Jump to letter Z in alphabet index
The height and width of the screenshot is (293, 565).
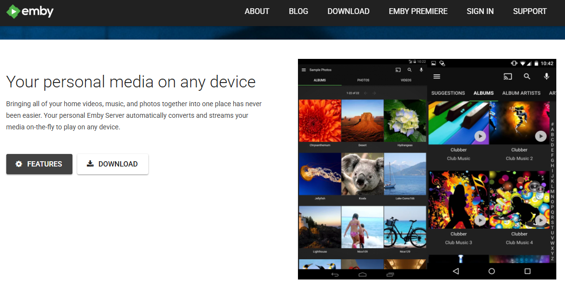552,258
